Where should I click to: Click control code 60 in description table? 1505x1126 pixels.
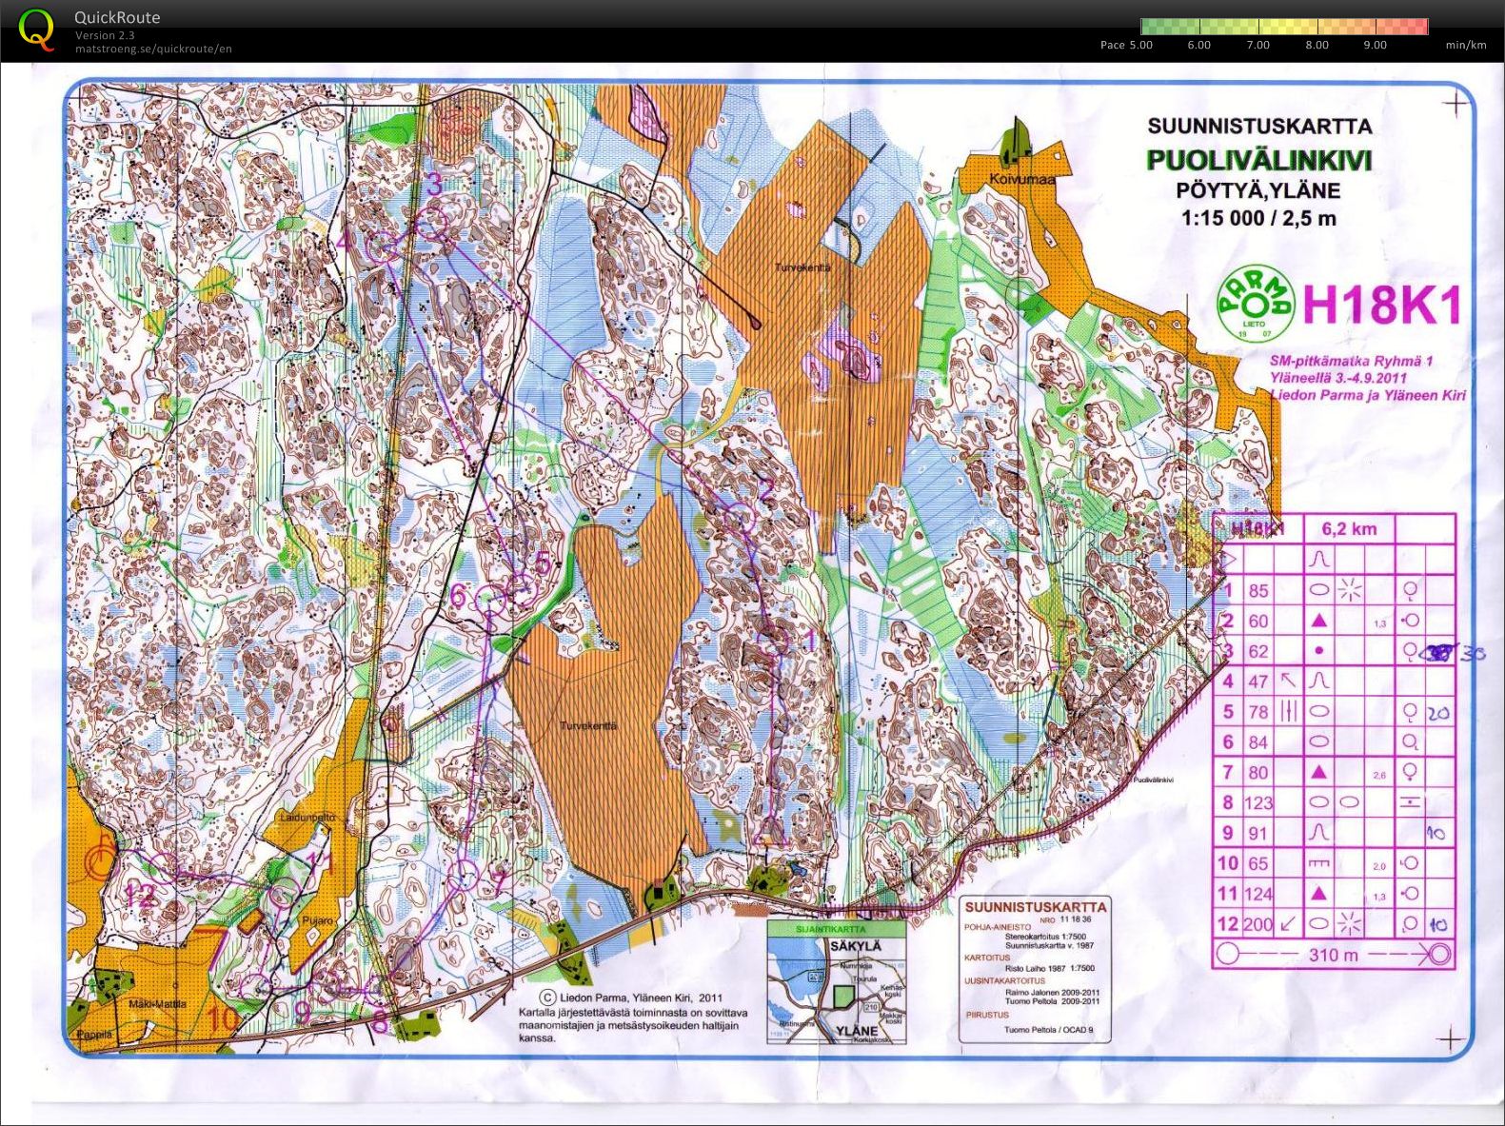coord(1257,621)
